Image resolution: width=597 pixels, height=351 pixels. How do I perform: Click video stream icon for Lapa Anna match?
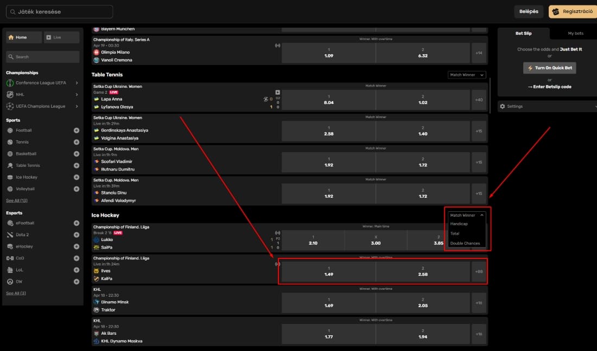pyautogui.click(x=277, y=92)
